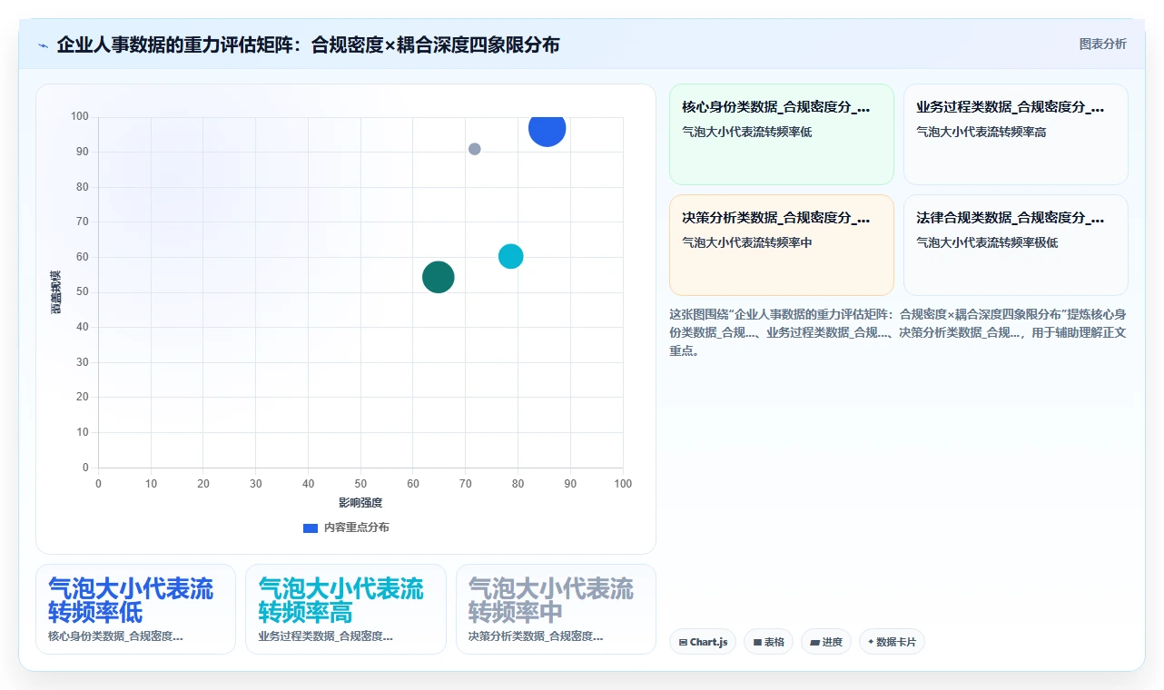
Task: Click the small gray bubble in the chart
Action: (475, 149)
